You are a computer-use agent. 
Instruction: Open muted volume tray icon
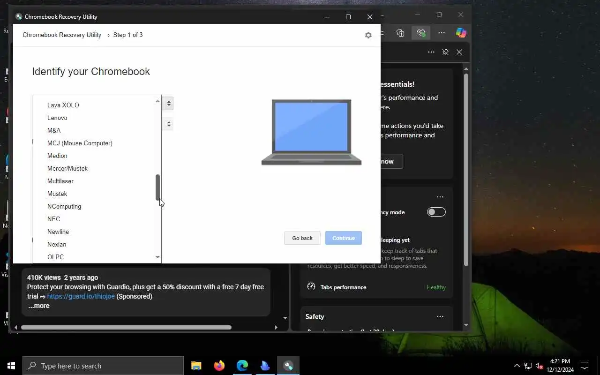coord(539,366)
